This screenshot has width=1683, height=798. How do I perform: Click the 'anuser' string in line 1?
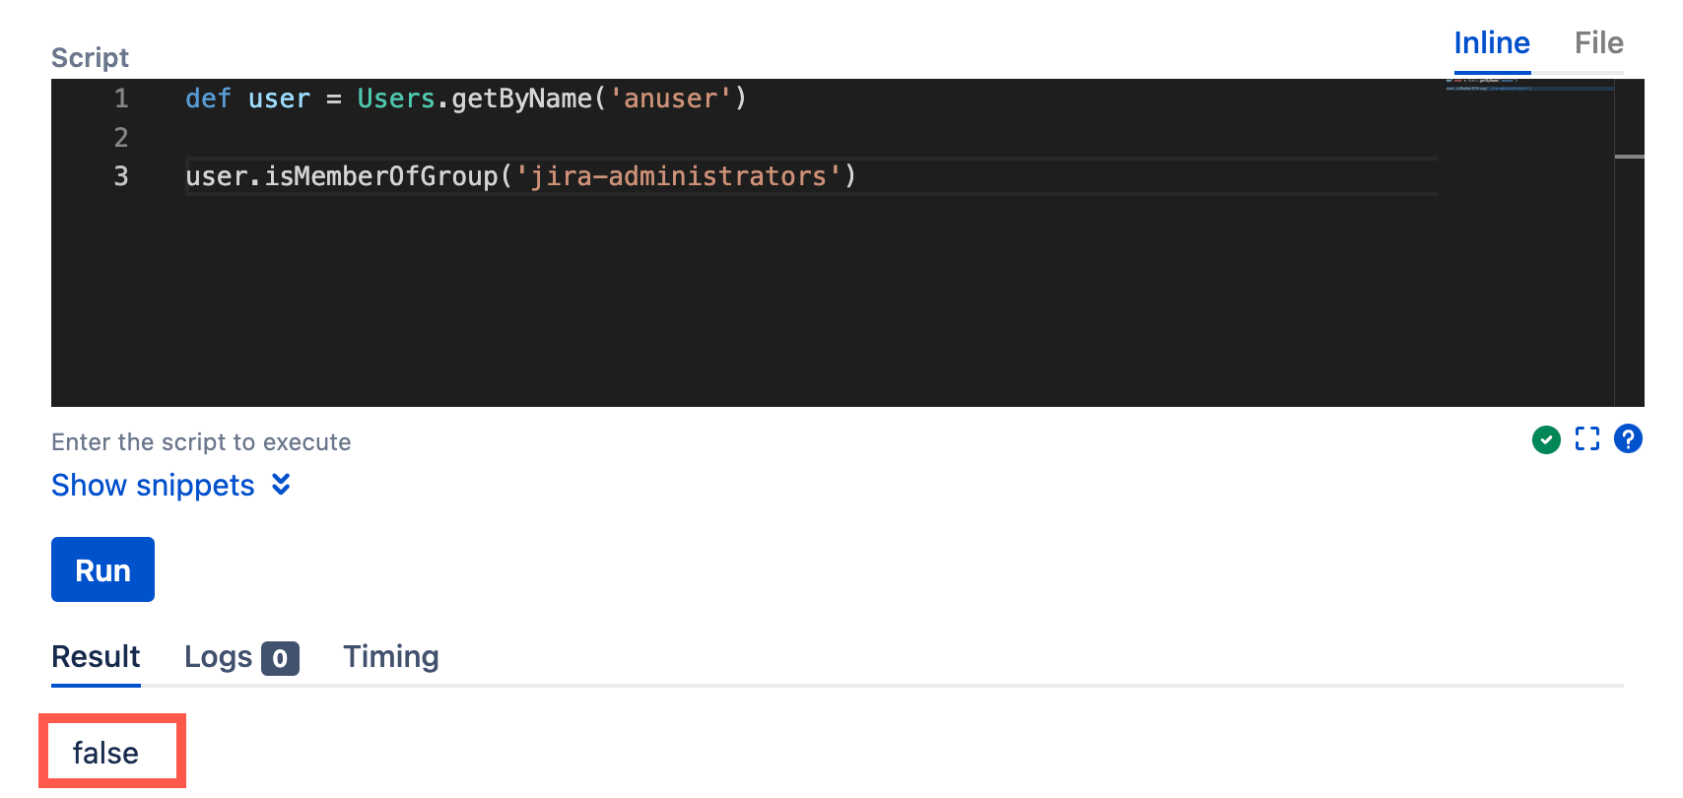pyautogui.click(x=670, y=99)
